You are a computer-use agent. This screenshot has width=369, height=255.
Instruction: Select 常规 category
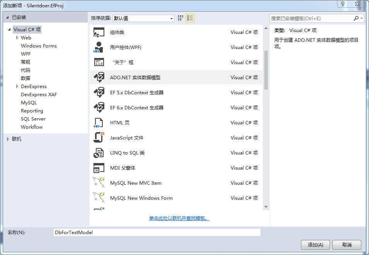click(x=26, y=62)
